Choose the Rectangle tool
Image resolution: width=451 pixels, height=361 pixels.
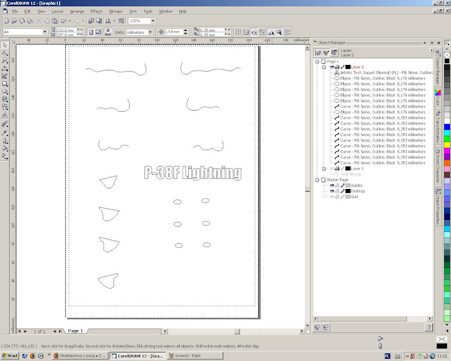5,83
